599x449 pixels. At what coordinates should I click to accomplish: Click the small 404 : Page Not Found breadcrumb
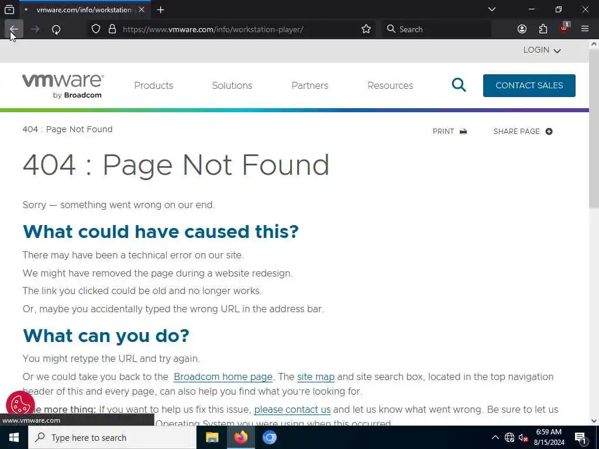click(68, 129)
